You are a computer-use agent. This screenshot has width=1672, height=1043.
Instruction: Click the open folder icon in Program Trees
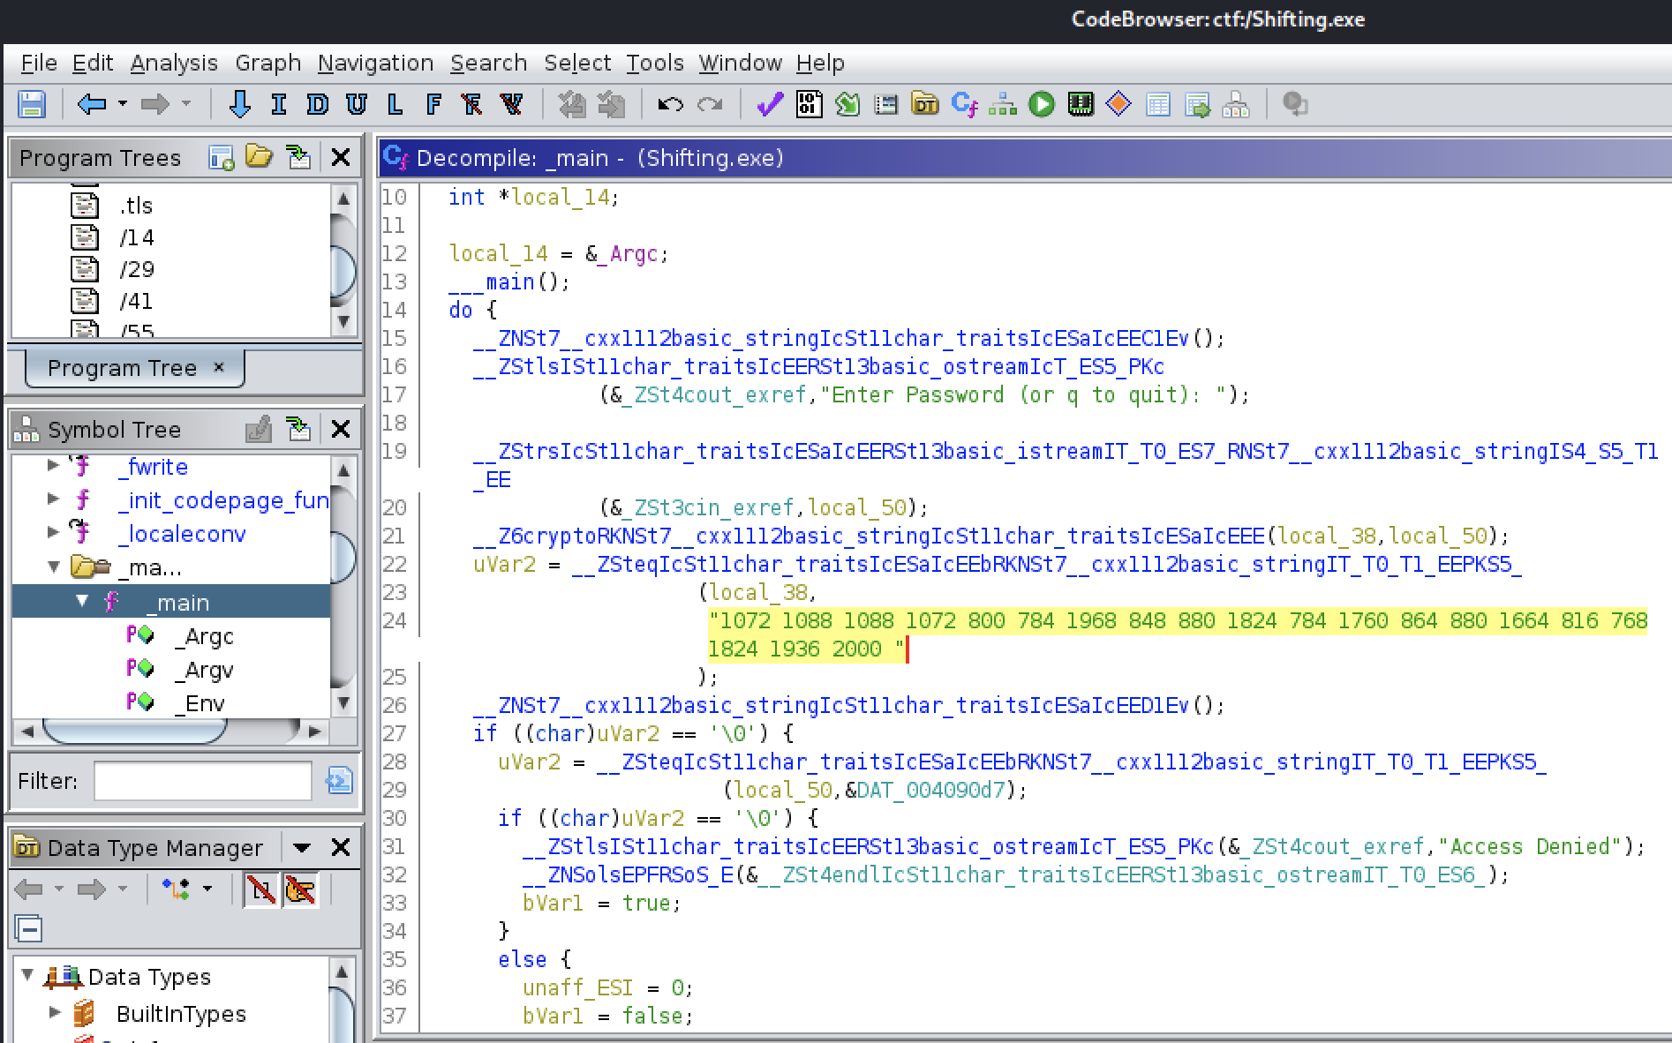[259, 157]
